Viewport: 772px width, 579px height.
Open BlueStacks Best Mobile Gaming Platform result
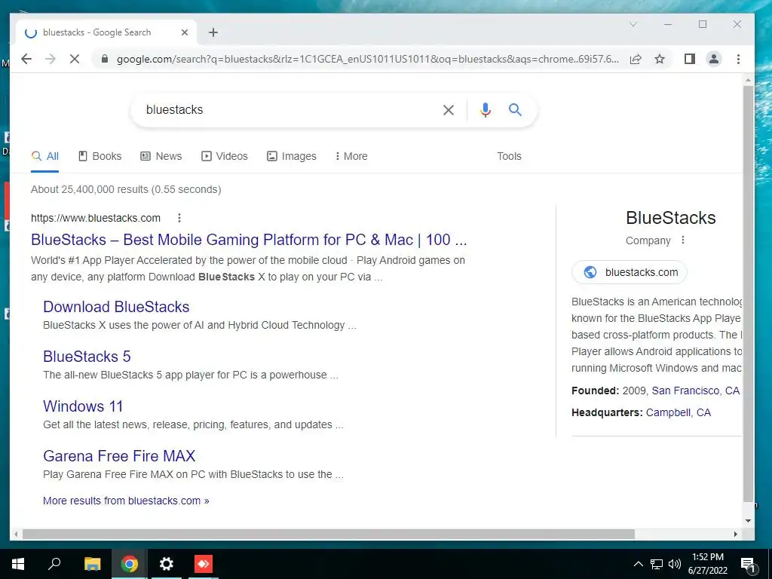point(249,240)
